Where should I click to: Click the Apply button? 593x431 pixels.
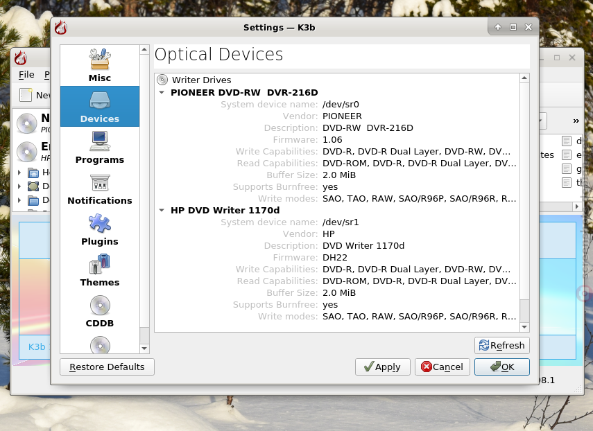(382, 367)
